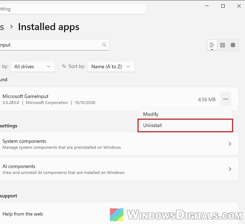This screenshot has height=224, width=245.
Task: Close the Settings window
Action: [x=239, y=6]
